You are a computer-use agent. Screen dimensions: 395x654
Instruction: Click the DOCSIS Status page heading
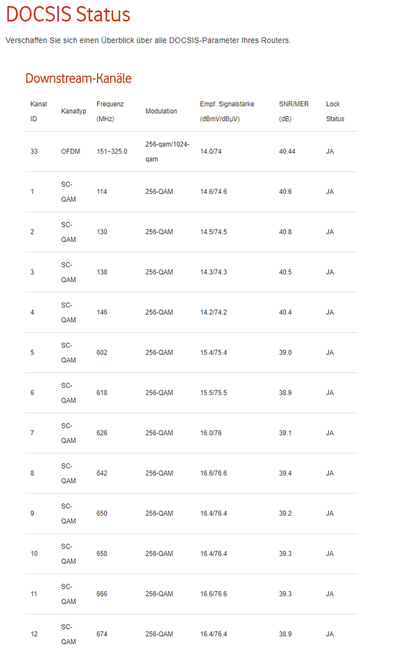click(68, 15)
